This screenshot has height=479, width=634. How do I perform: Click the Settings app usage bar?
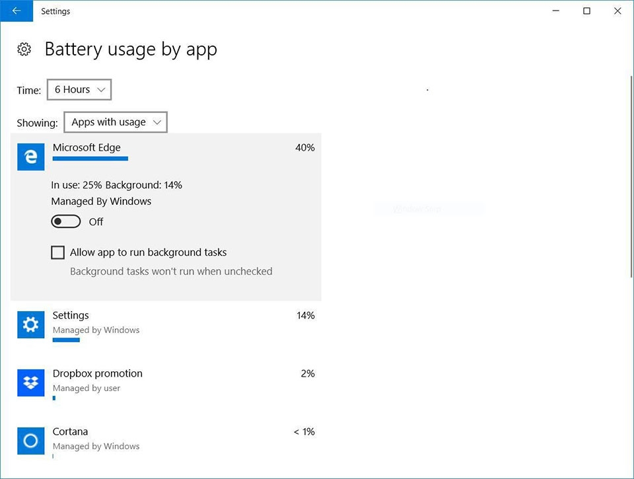[66, 340]
